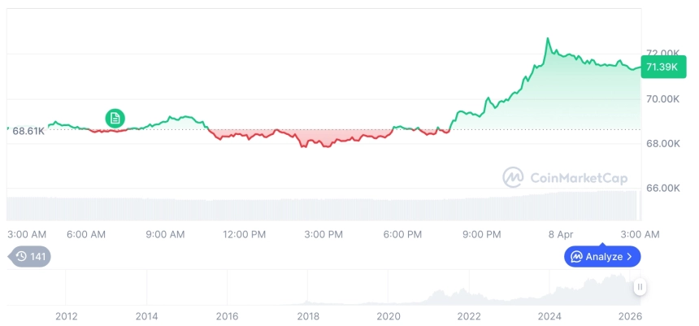Click the green news document marker on the chart
The width and height of the screenshot is (699, 326).
click(115, 119)
